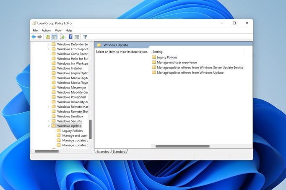Select Windows Ink Workspace tree item
The image size is (286, 190).
[x=73, y=63]
